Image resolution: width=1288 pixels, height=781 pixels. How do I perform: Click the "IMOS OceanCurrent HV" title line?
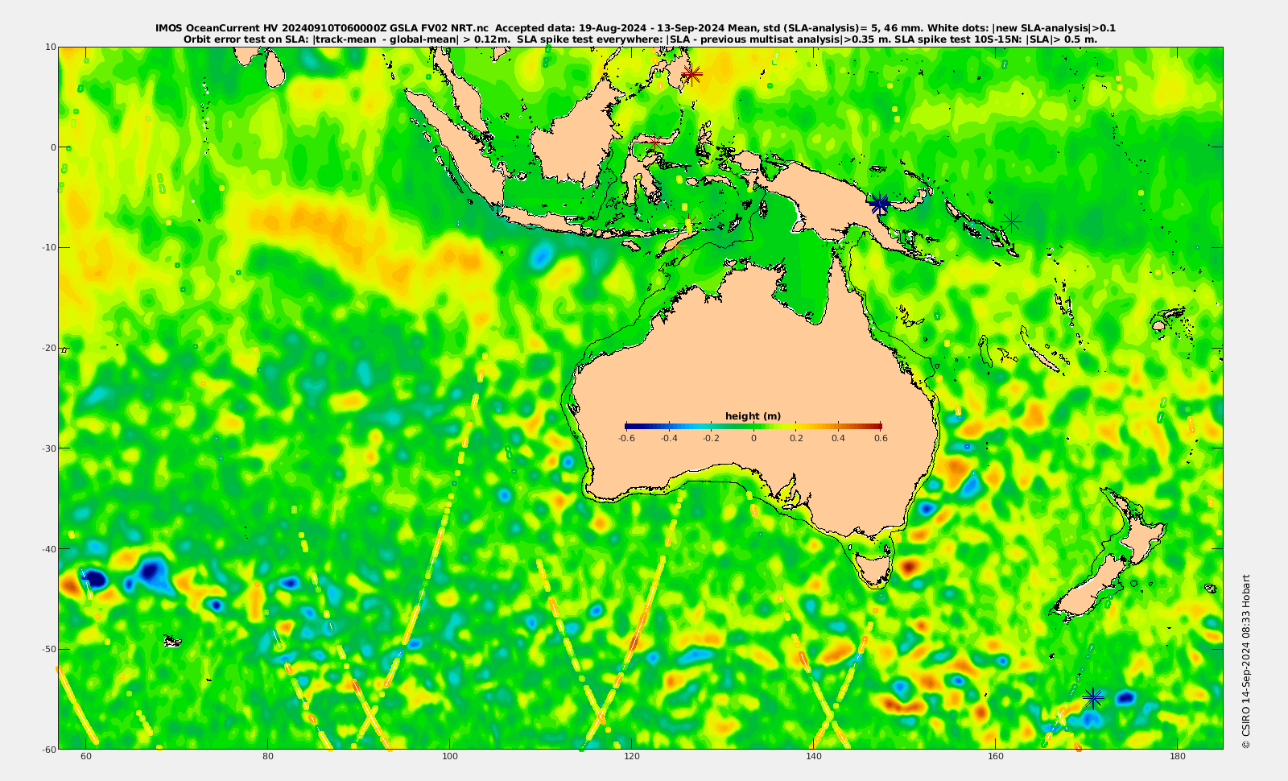[x=636, y=28]
